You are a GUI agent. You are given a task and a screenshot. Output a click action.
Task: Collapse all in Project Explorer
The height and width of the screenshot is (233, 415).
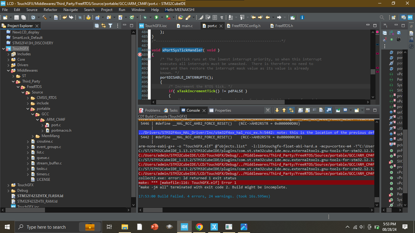click(x=97, y=26)
